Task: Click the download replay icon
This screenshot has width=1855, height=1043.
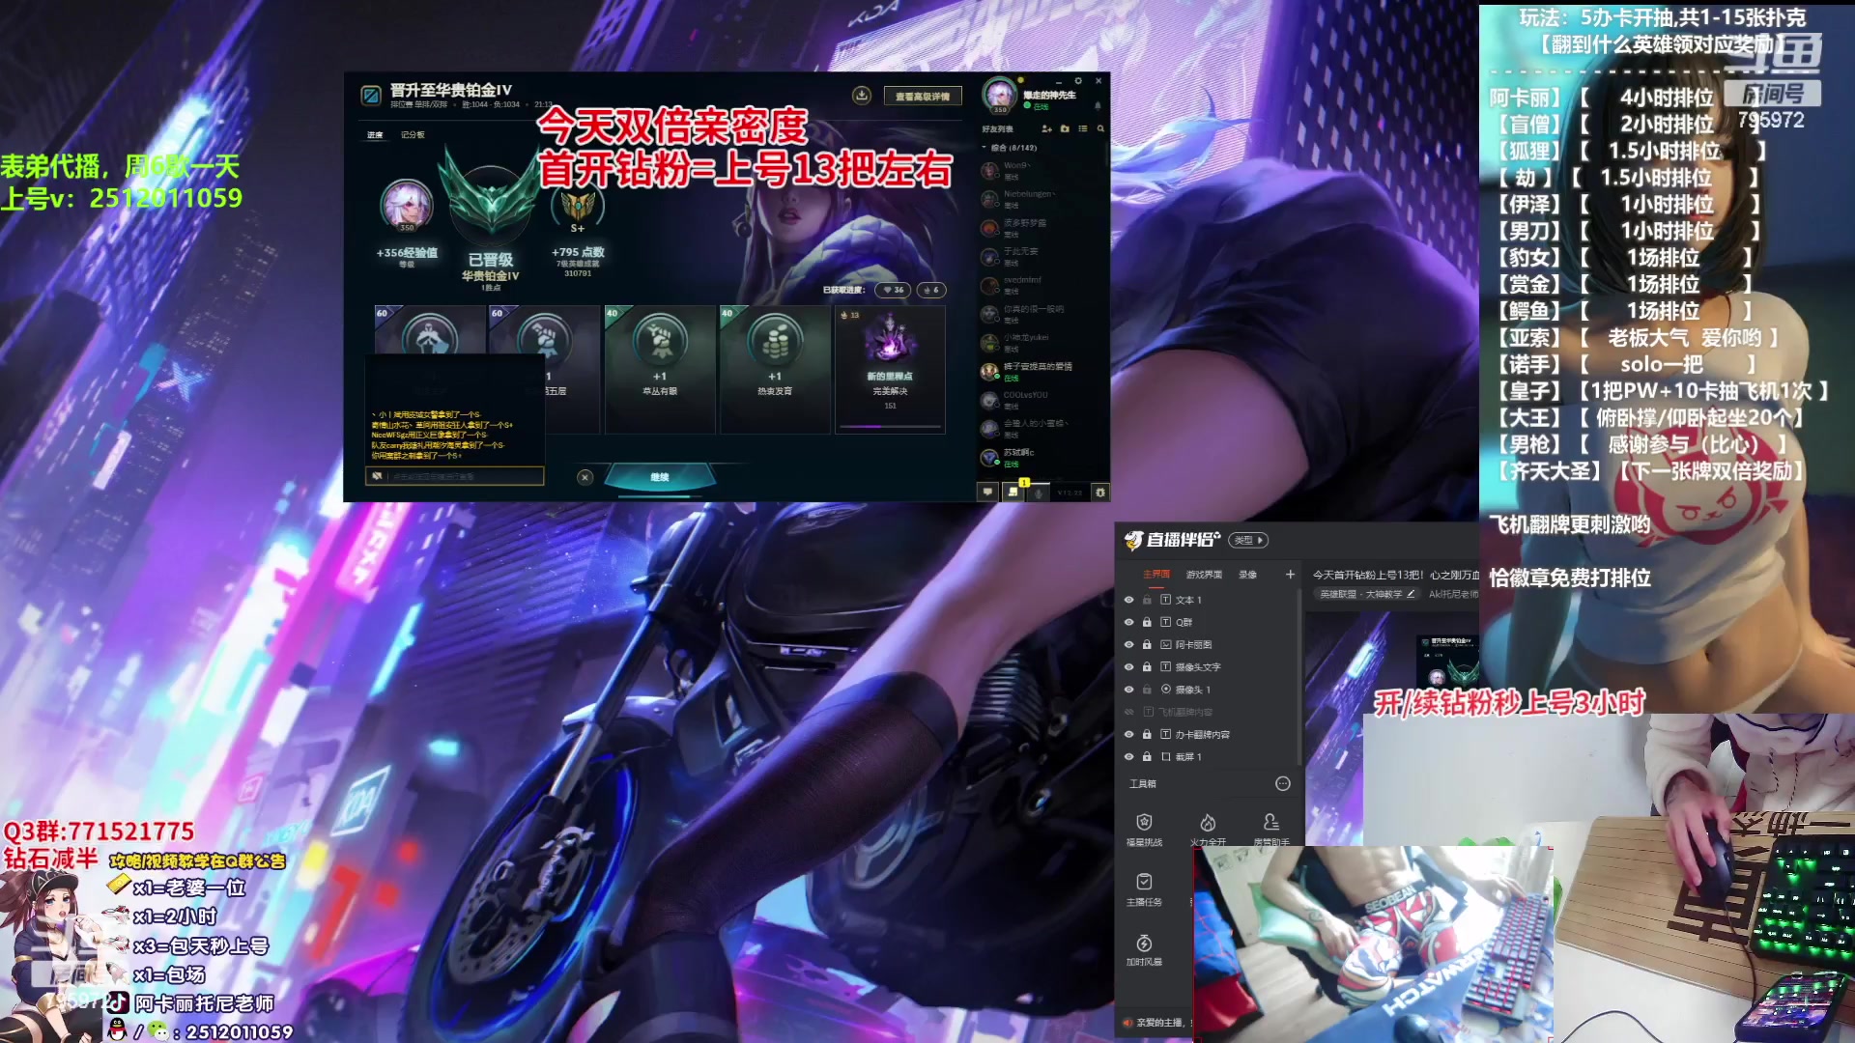Action: (862, 95)
